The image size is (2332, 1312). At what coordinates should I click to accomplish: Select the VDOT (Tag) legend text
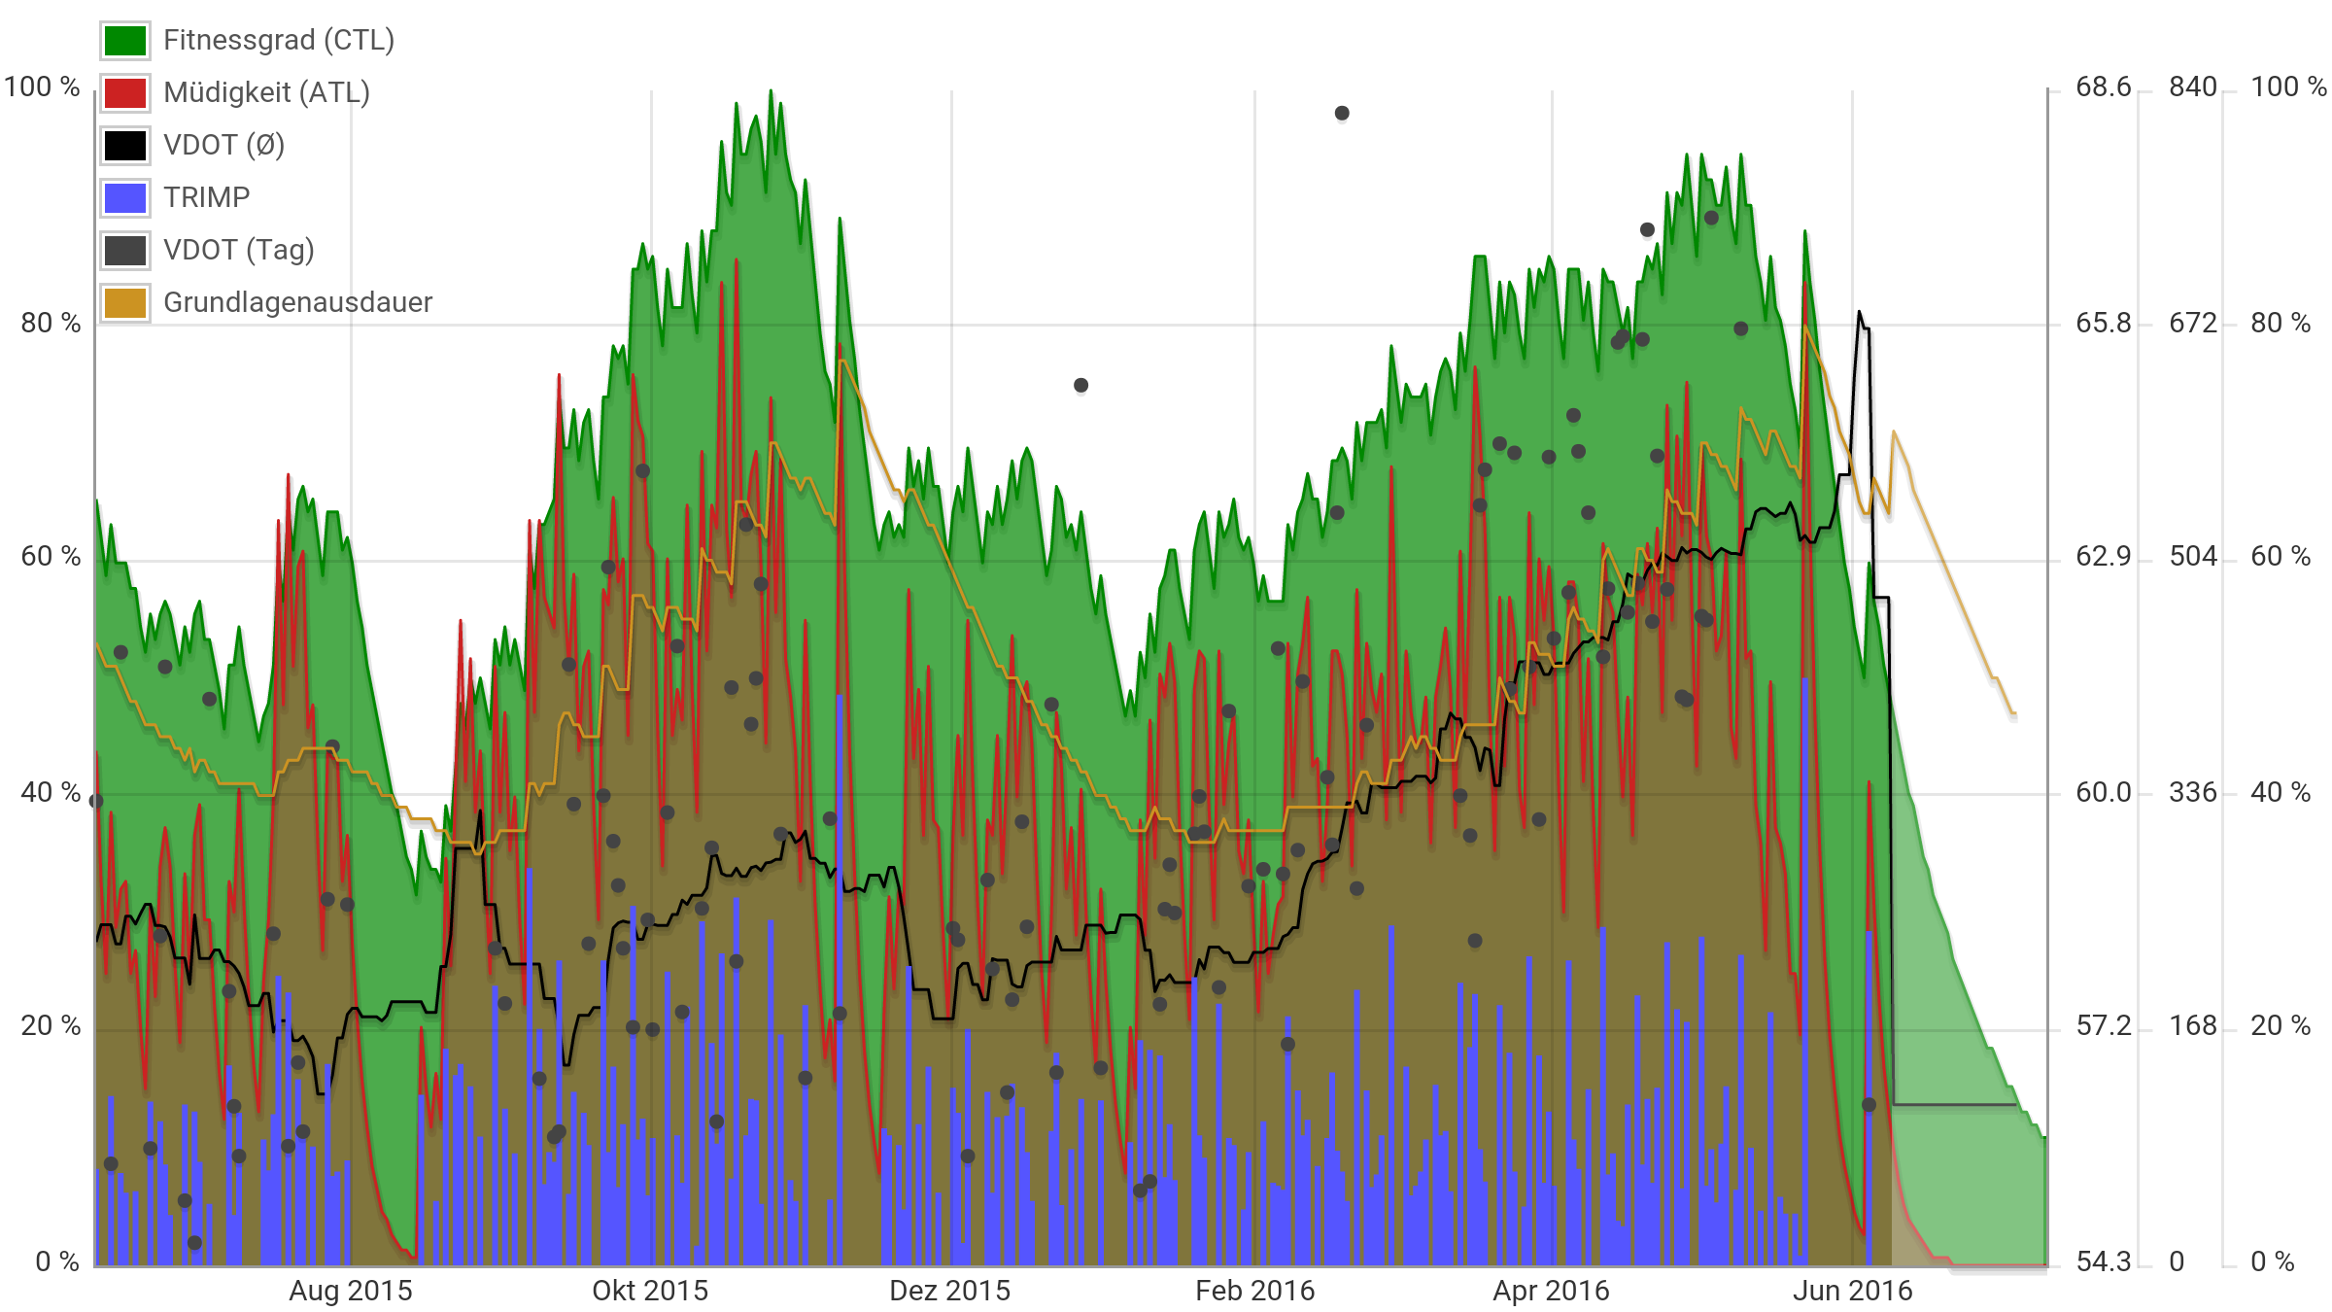tap(239, 251)
